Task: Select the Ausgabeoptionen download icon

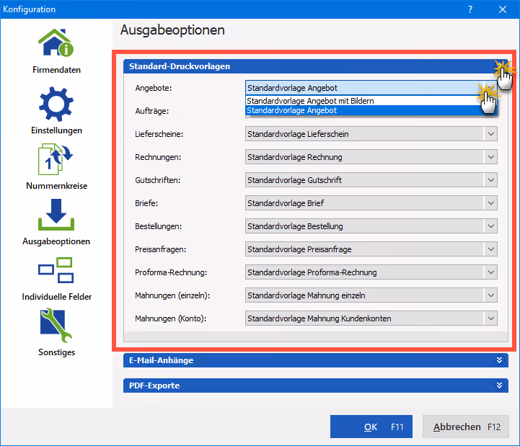Action: [x=56, y=215]
